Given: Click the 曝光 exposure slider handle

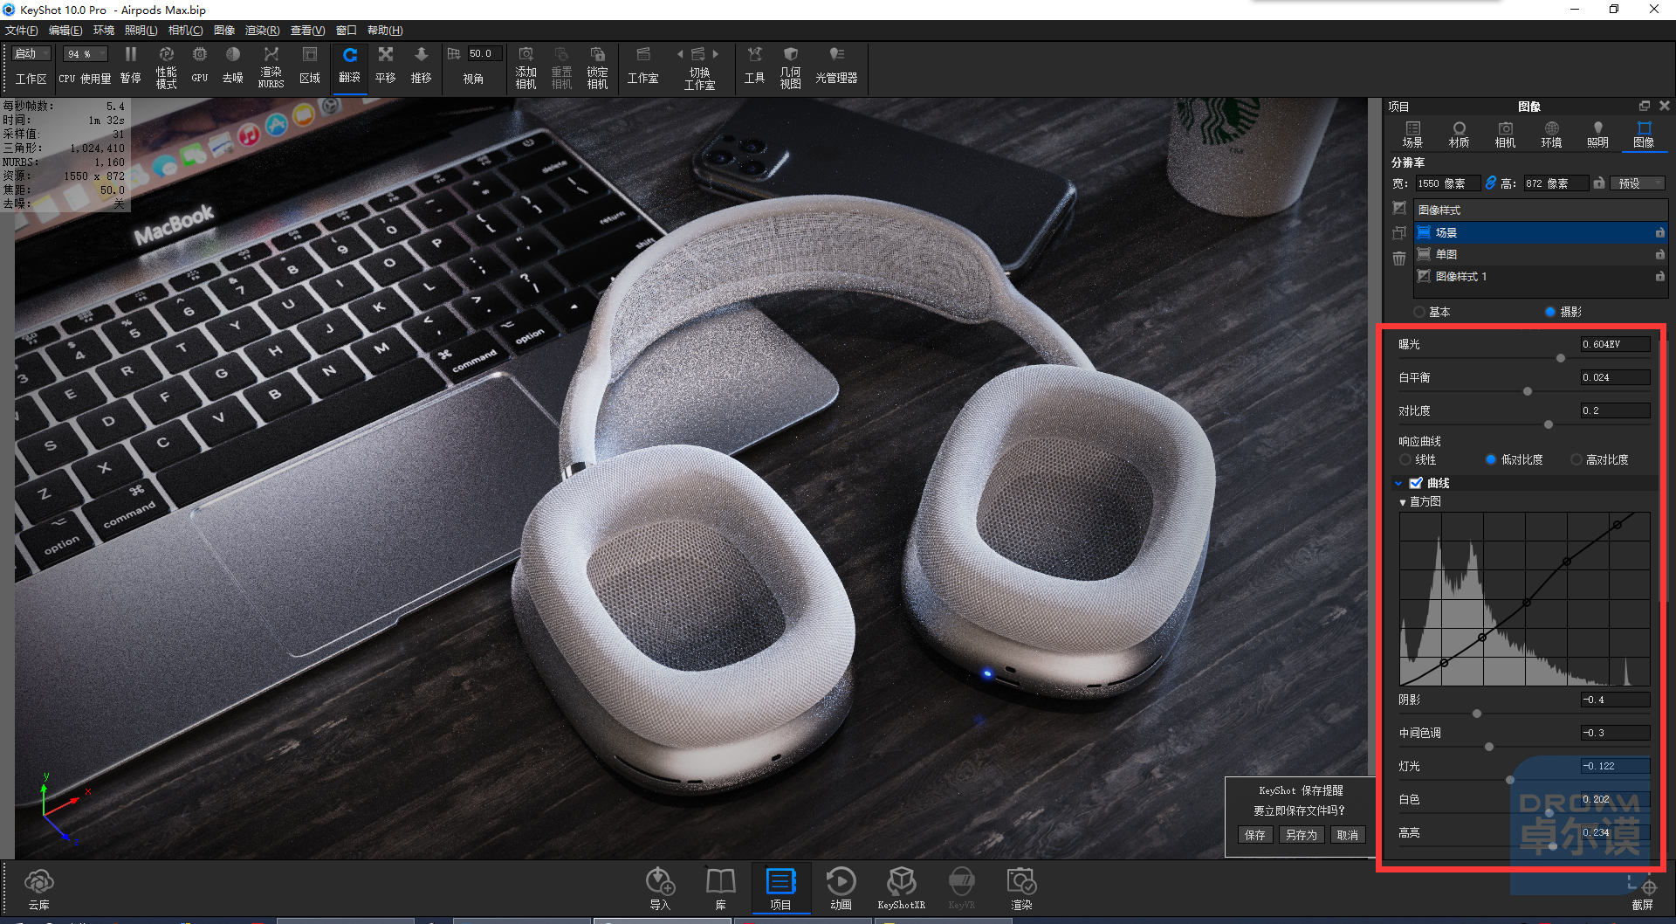Looking at the screenshot, I should click(x=1561, y=358).
